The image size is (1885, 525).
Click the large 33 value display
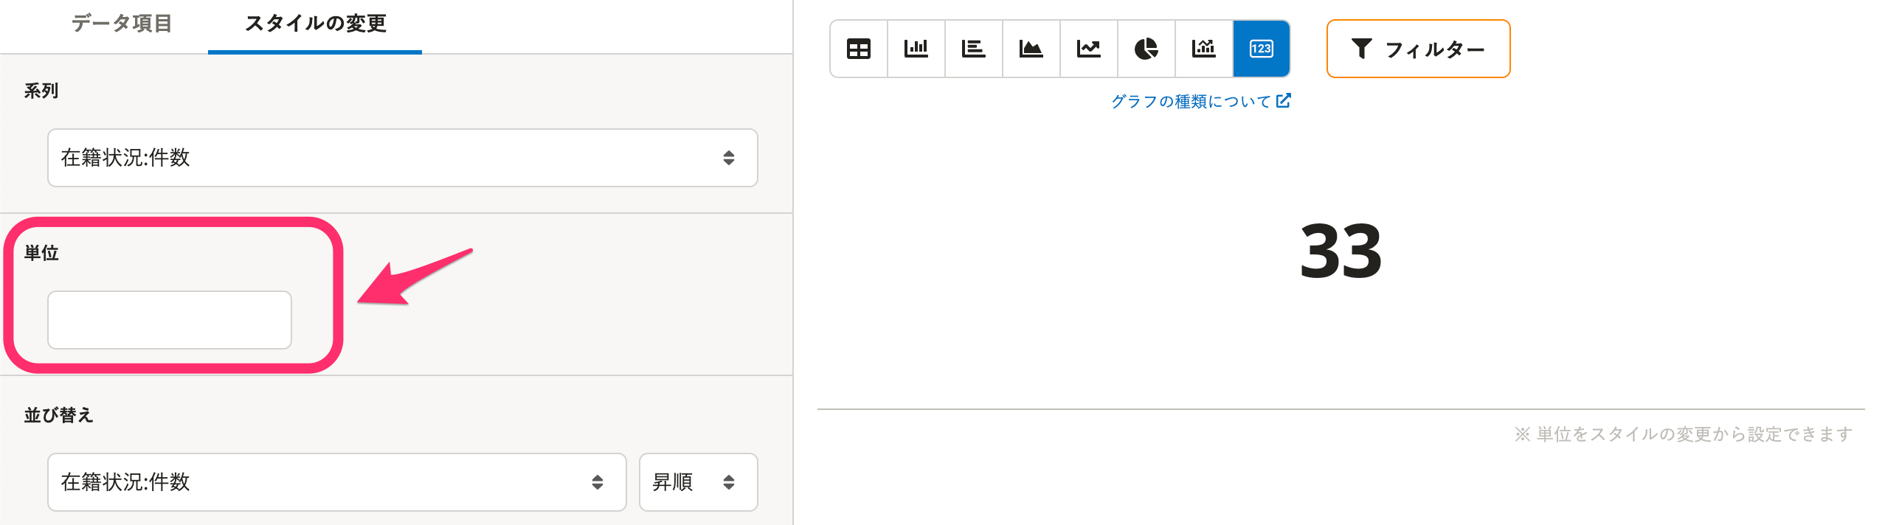click(x=1341, y=252)
